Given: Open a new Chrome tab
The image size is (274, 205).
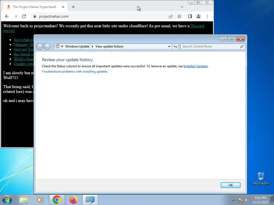Looking at the screenshot, I should click(73, 7).
